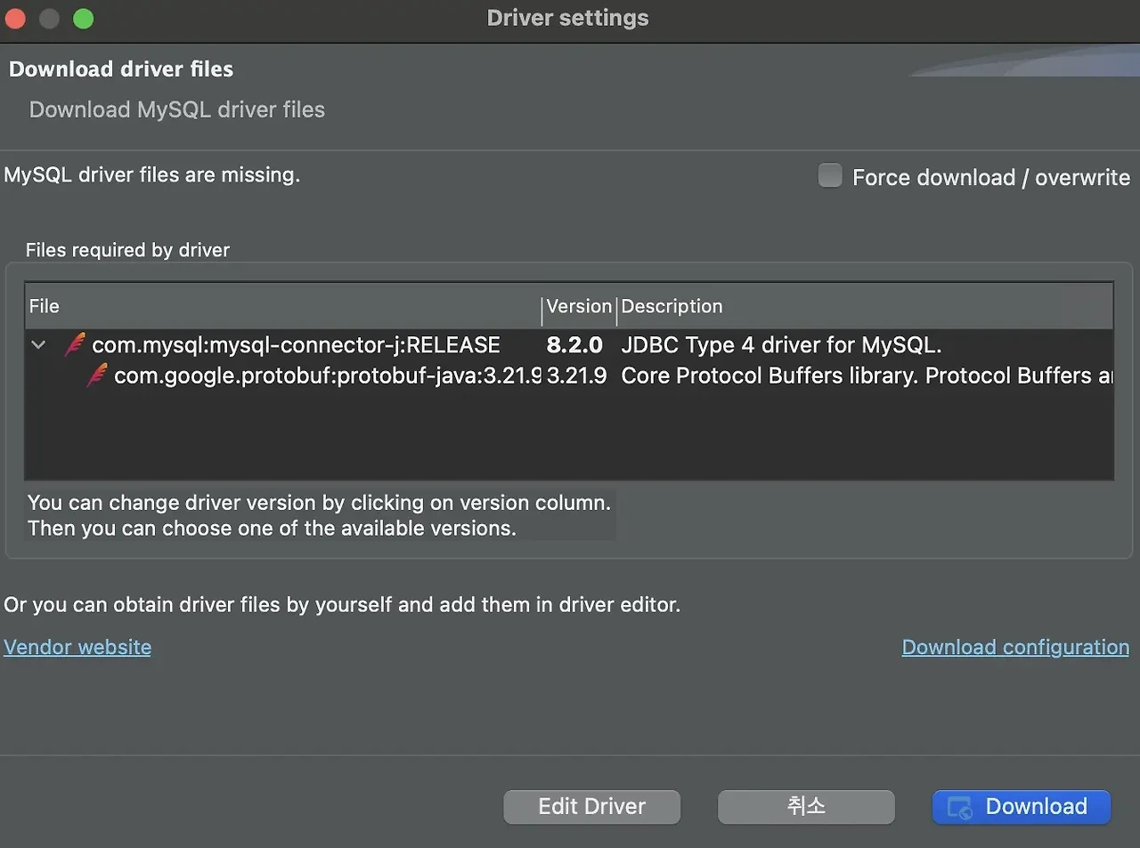1140x848 pixels.
Task: Click 'JDBC Type 4 driver for MySQL.' description
Action: [x=781, y=344]
